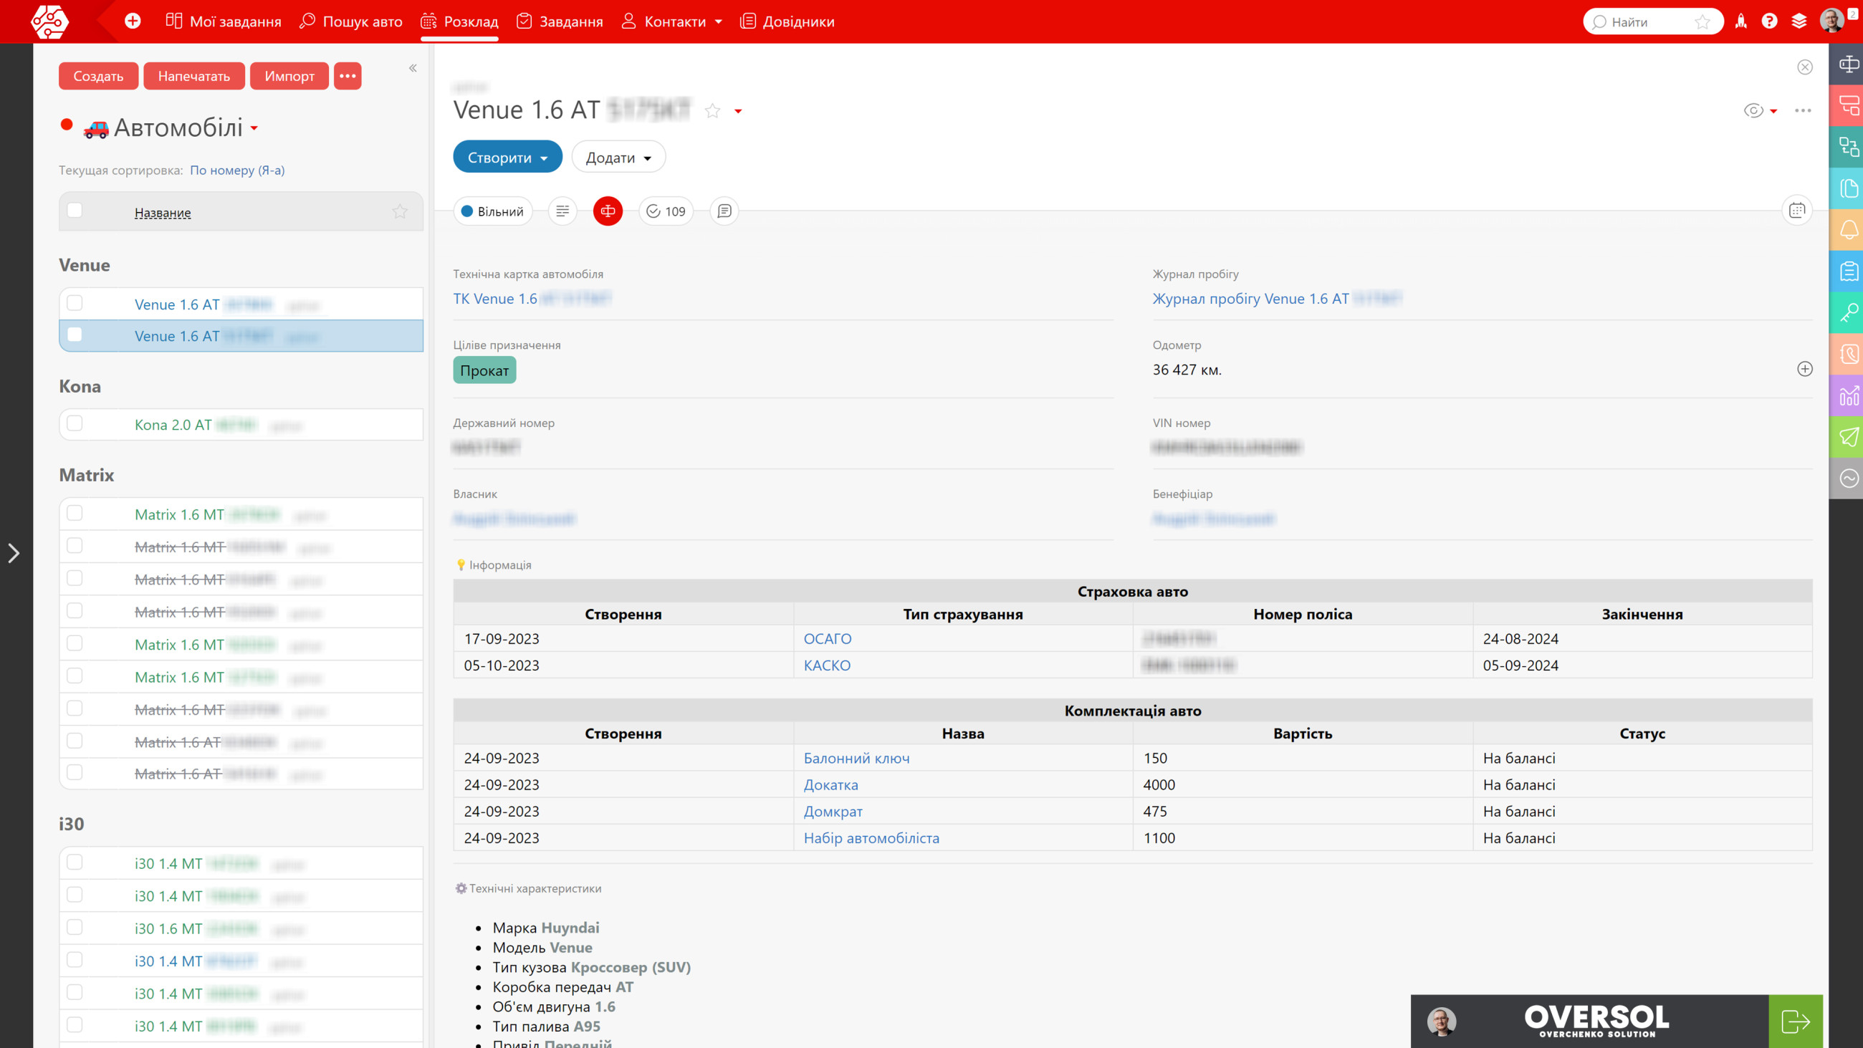
Task: Open the red arrow beside eye icon
Action: (x=1773, y=111)
